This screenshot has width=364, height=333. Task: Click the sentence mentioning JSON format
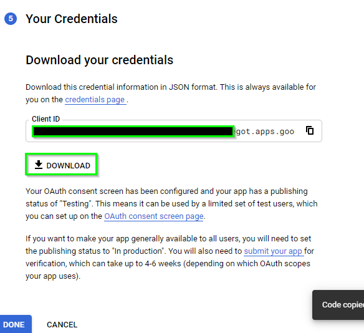pyautogui.click(x=171, y=94)
